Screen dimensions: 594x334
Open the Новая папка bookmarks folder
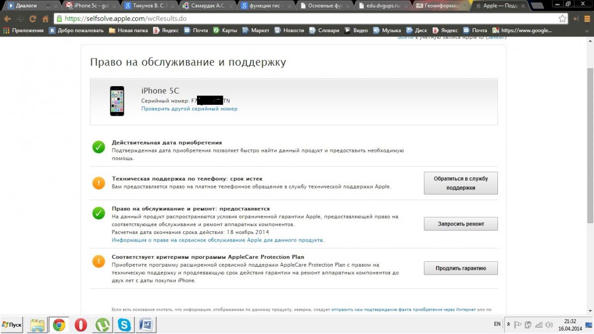(x=128, y=30)
